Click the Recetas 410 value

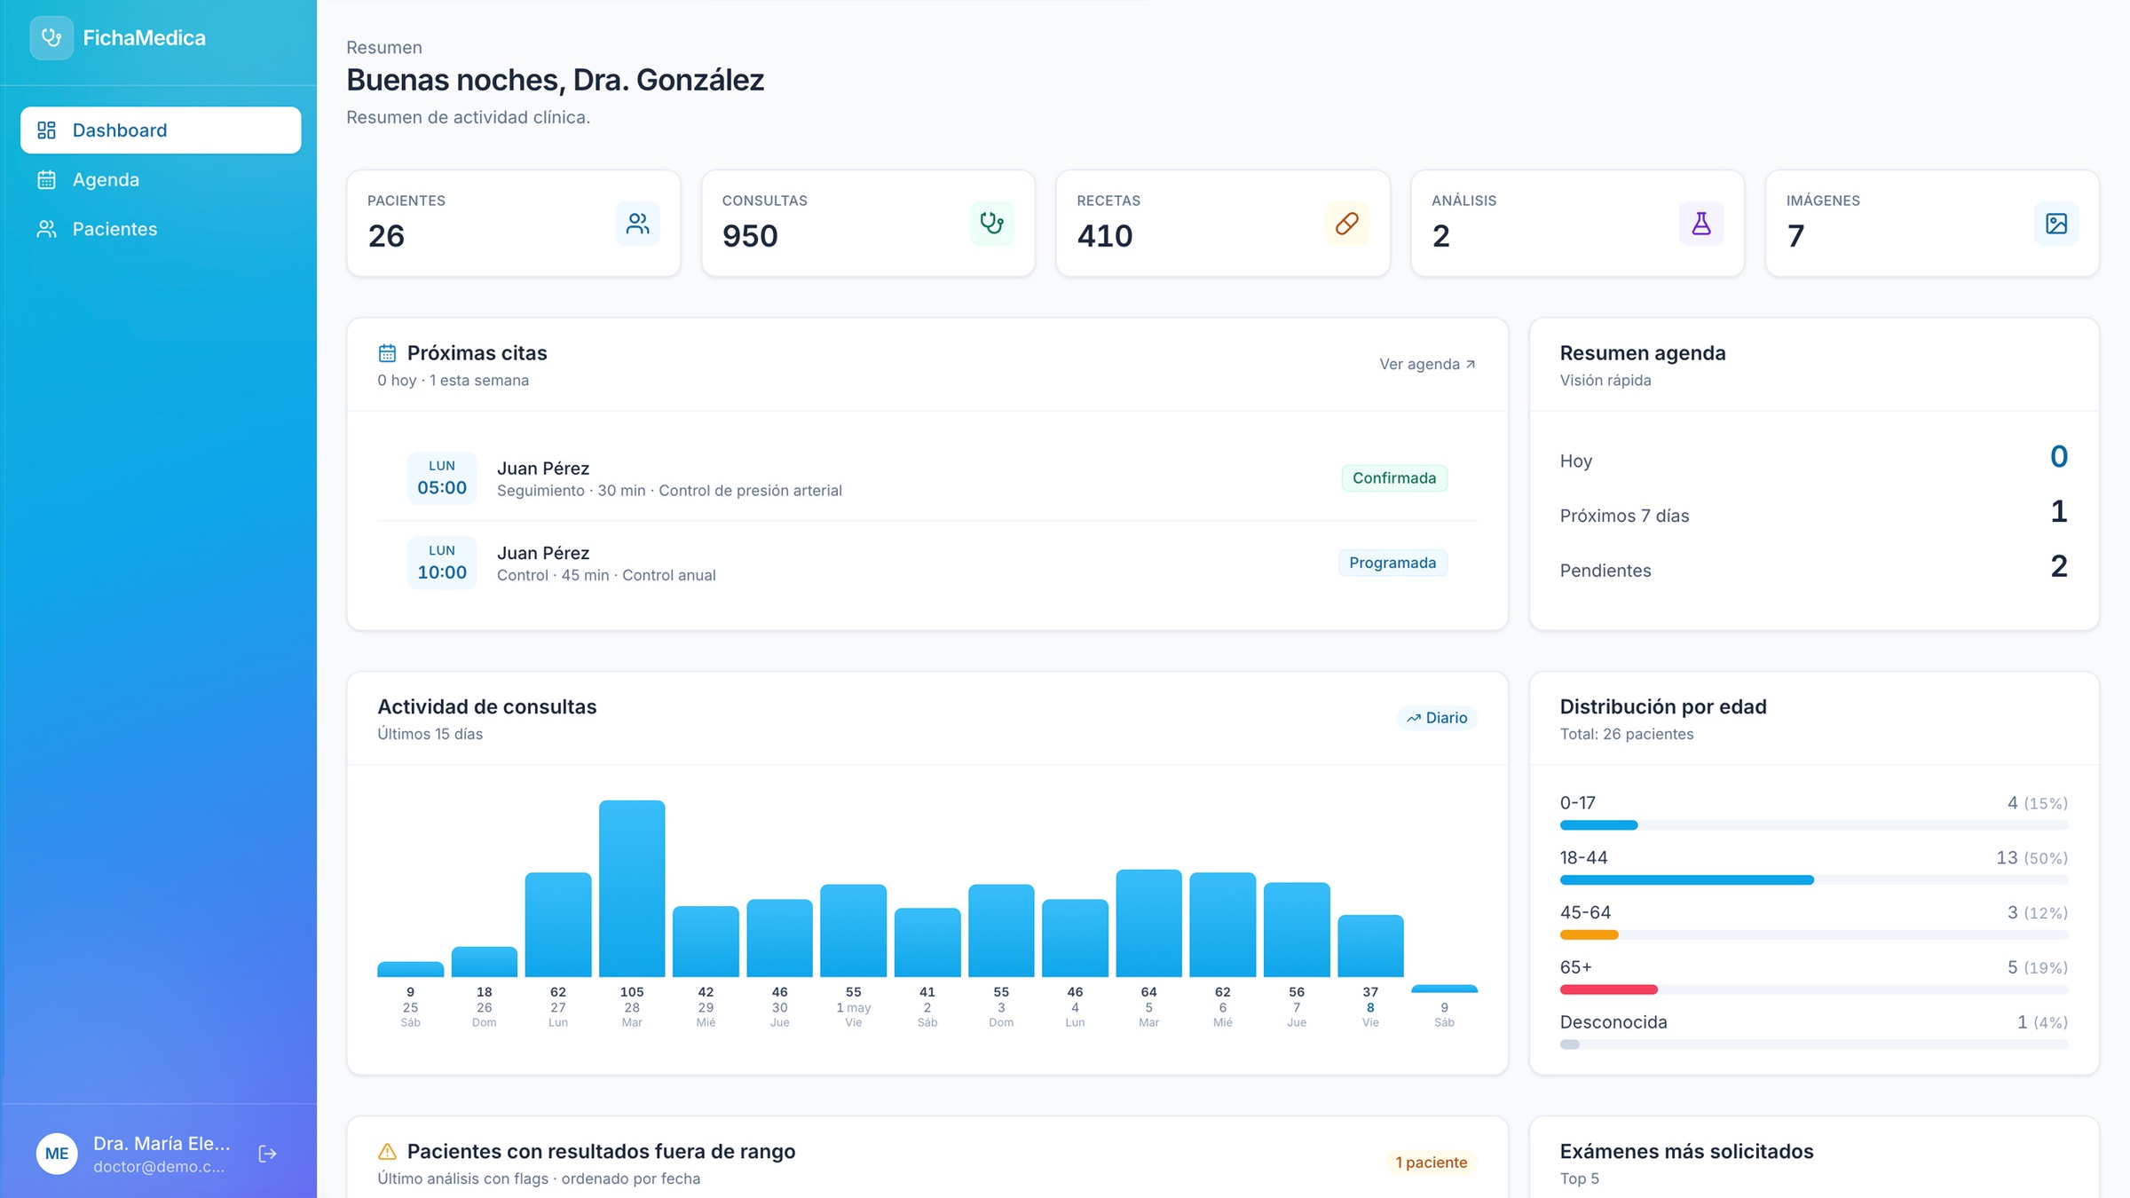coord(1105,236)
